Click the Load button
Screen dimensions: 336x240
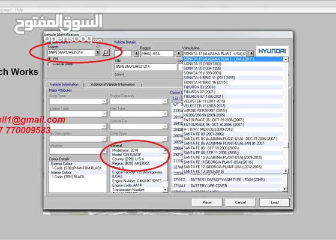click(x=274, y=203)
